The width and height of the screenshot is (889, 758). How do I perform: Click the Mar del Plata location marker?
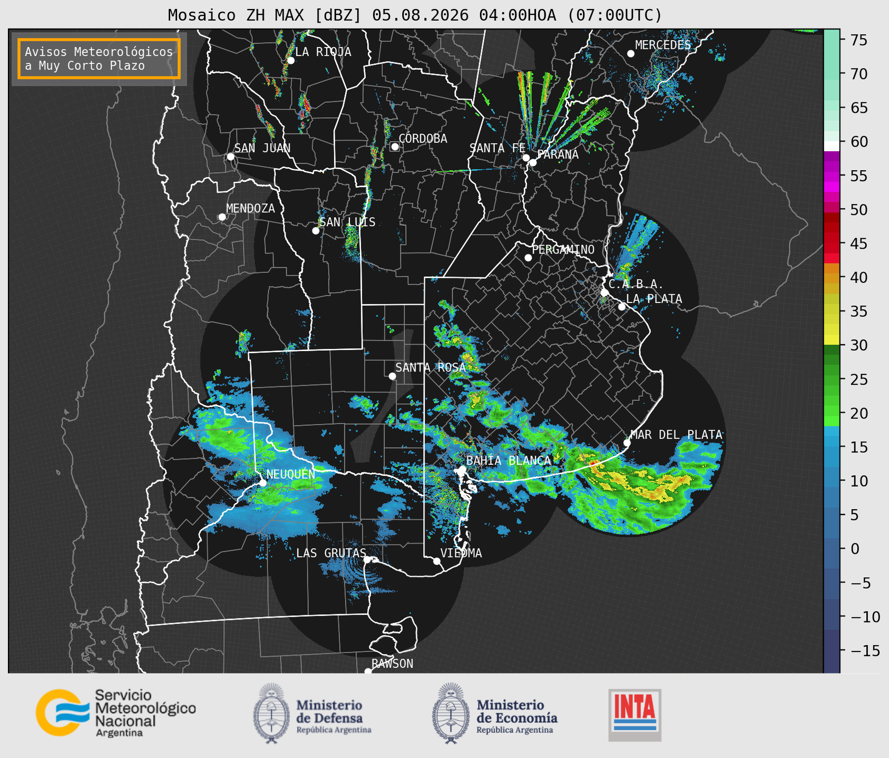627,443
